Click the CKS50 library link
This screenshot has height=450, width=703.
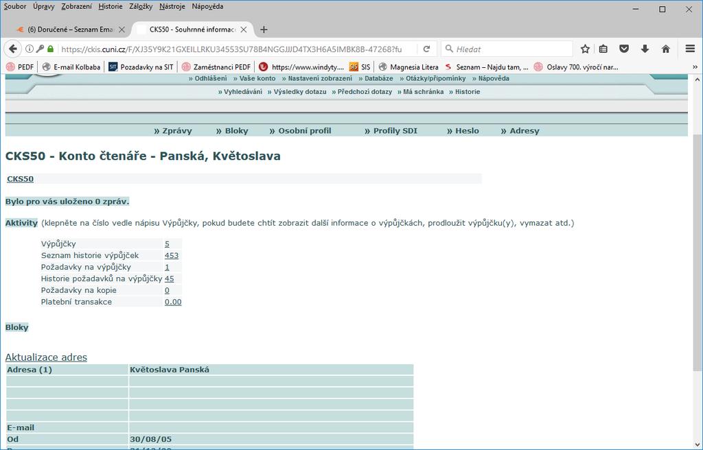point(20,179)
